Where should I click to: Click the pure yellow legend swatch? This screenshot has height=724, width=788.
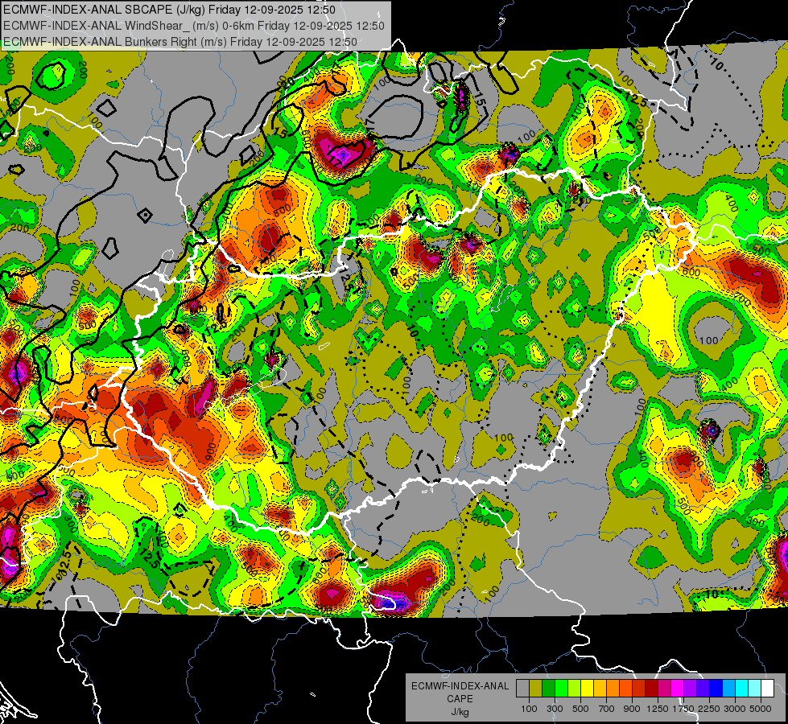(587, 688)
